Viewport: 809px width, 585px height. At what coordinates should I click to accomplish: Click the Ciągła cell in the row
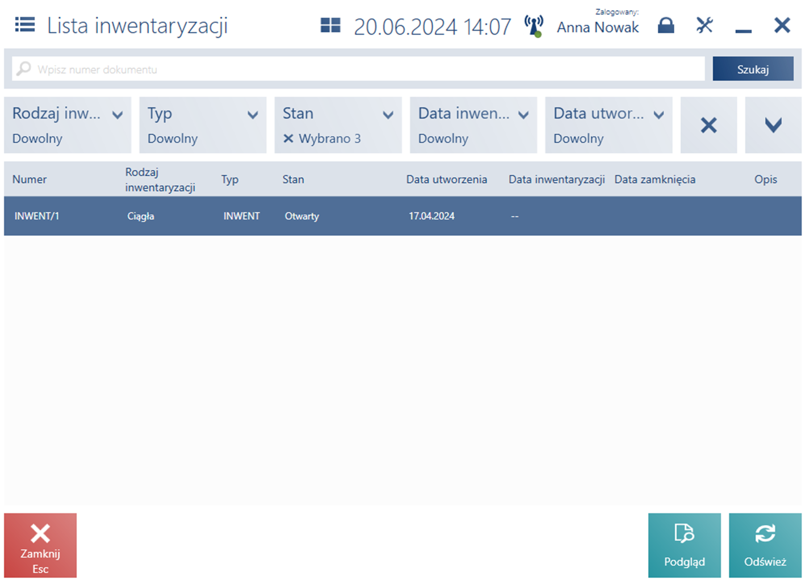coord(141,216)
